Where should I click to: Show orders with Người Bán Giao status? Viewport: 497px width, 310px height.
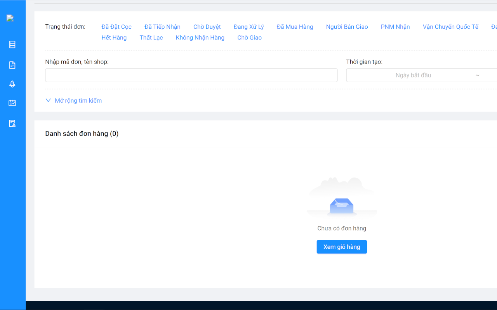pos(347,27)
